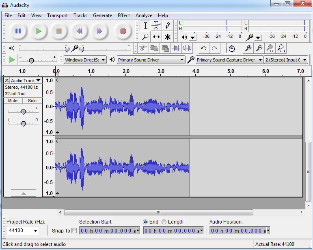Click the track pan L/R slider handle

[x=23, y=124]
